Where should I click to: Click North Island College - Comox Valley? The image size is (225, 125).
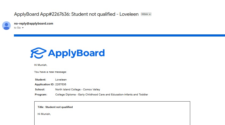[77, 90]
